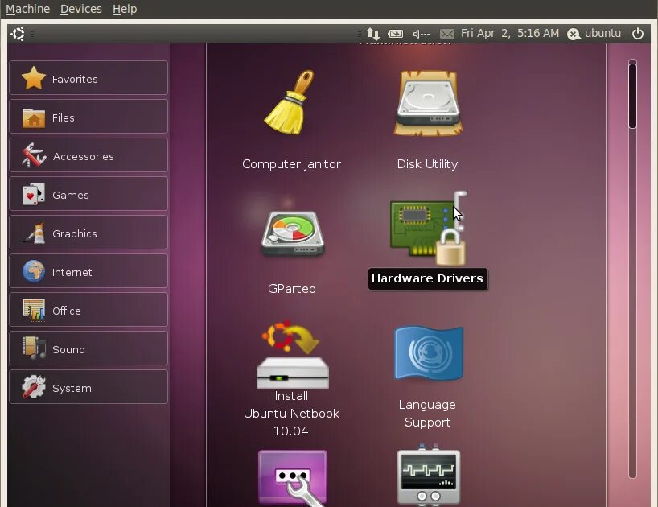Select the Sound category
Image resolution: width=658 pixels, height=507 pixels.
[88, 348]
